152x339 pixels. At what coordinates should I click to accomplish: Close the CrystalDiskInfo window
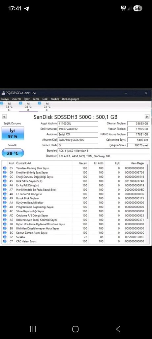tap(146, 93)
